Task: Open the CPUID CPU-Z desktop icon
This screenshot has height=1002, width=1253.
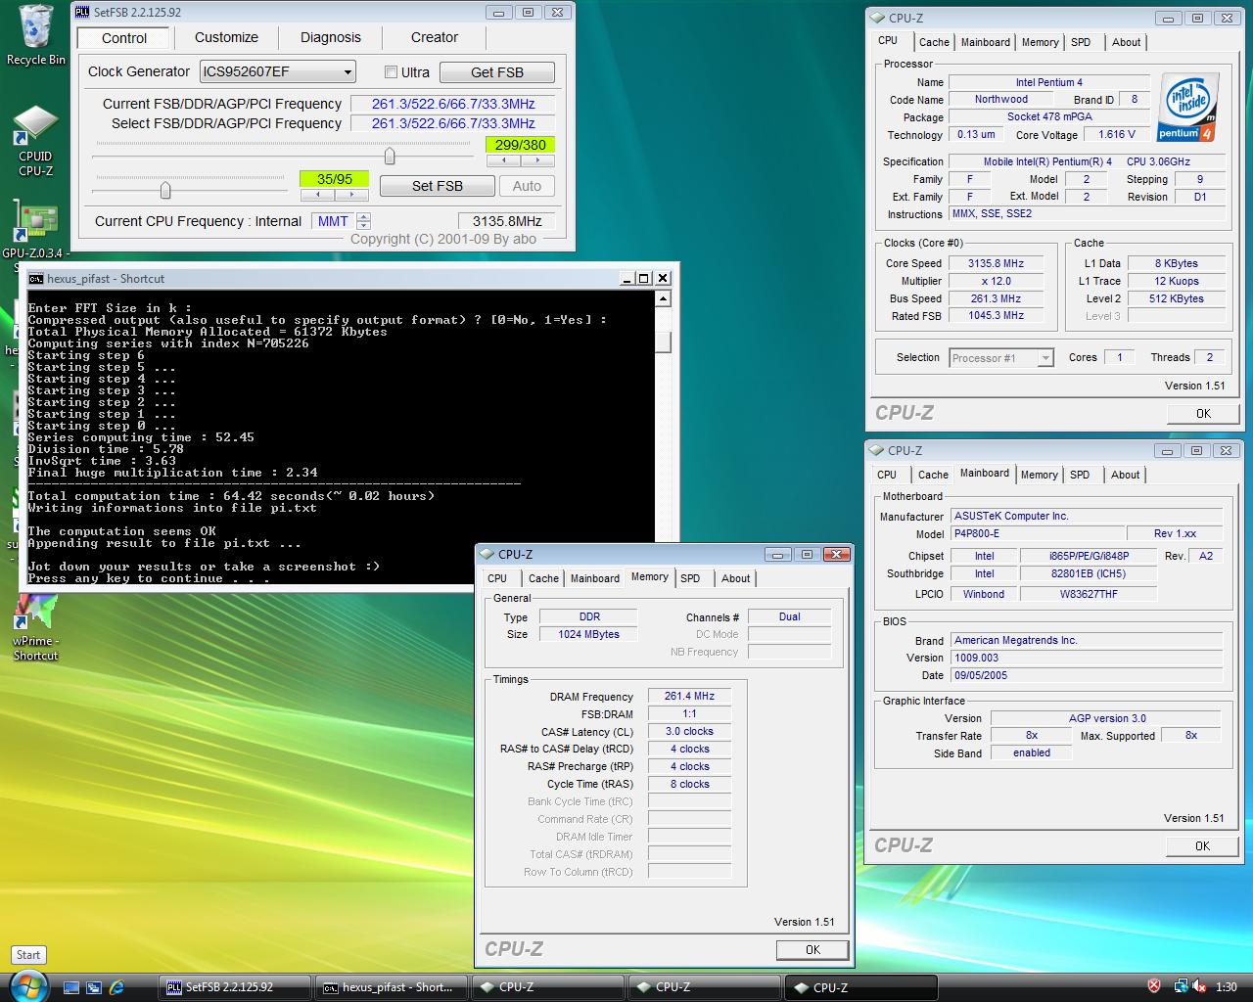Action: 35,141
